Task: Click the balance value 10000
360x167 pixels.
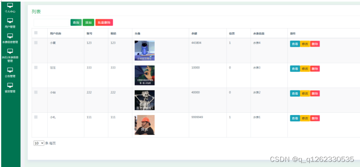Action: [x=196, y=67]
